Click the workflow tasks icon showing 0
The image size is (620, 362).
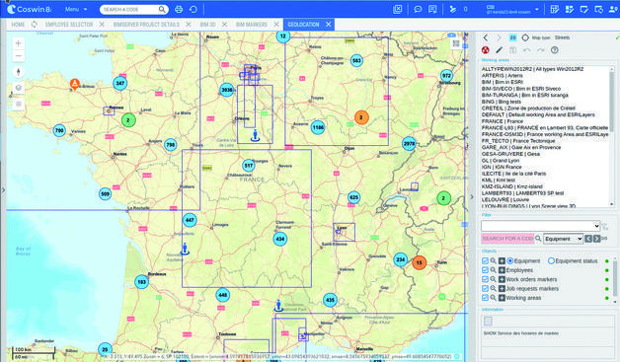click(453, 9)
